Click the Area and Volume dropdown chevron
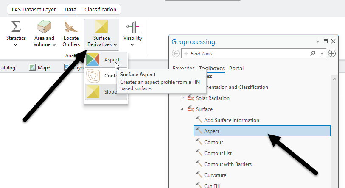Screen dimensions: 345x188 coord(54,45)
